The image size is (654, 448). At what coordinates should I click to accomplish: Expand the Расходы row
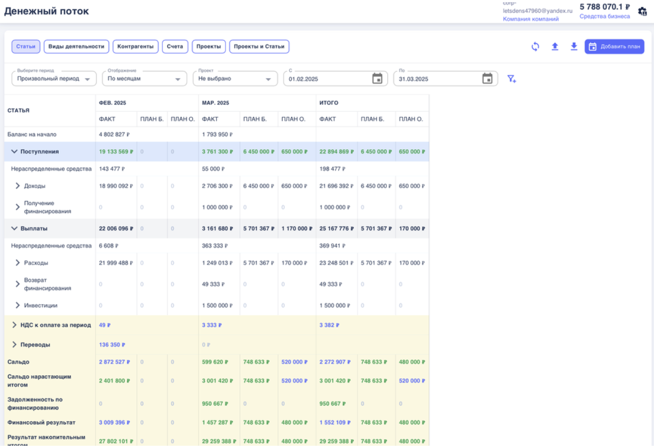(18, 263)
